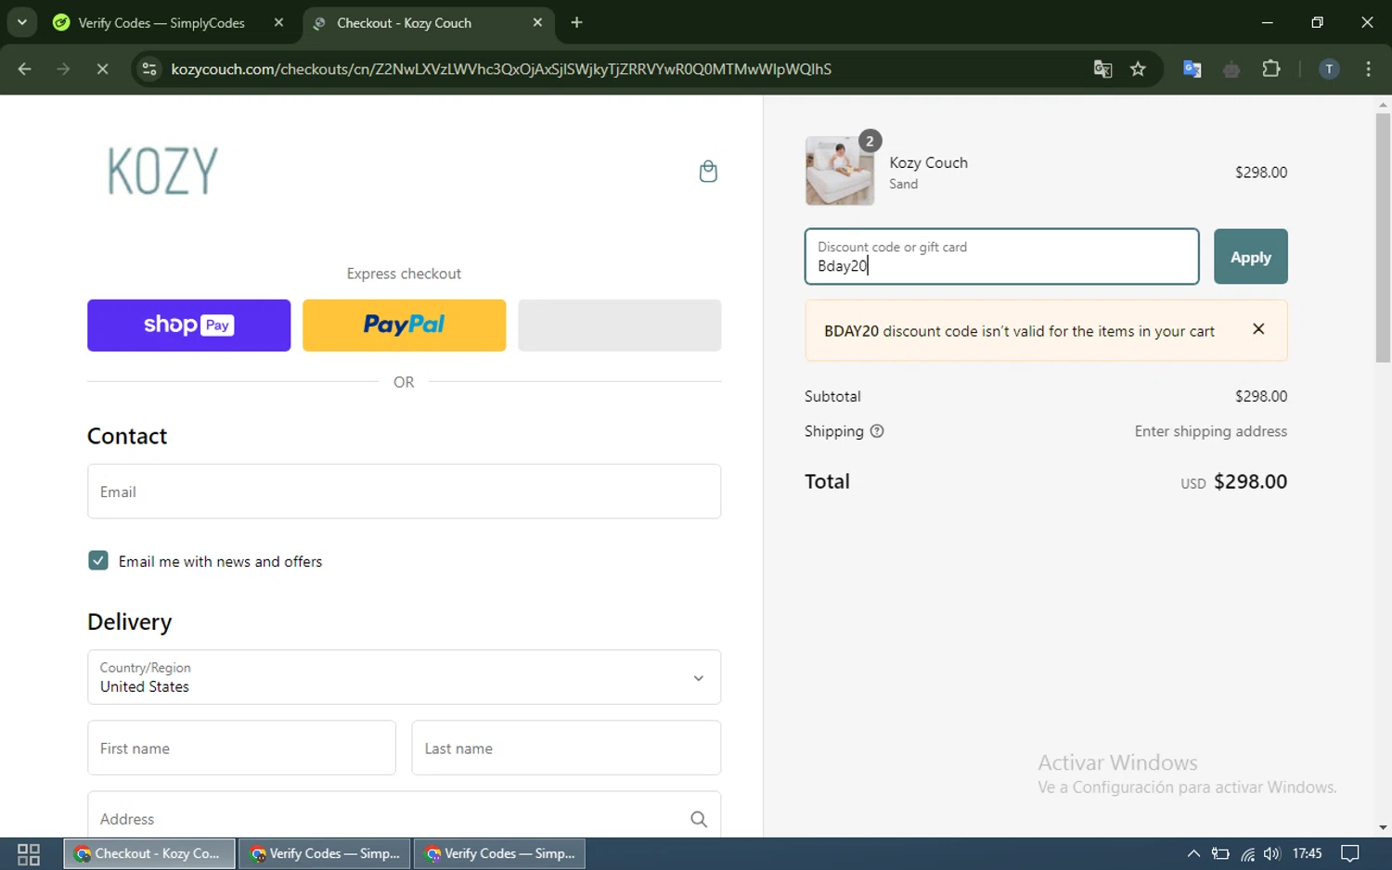Apply the discount code
The height and width of the screenshot is (870, 1392).
(1250, 257)
